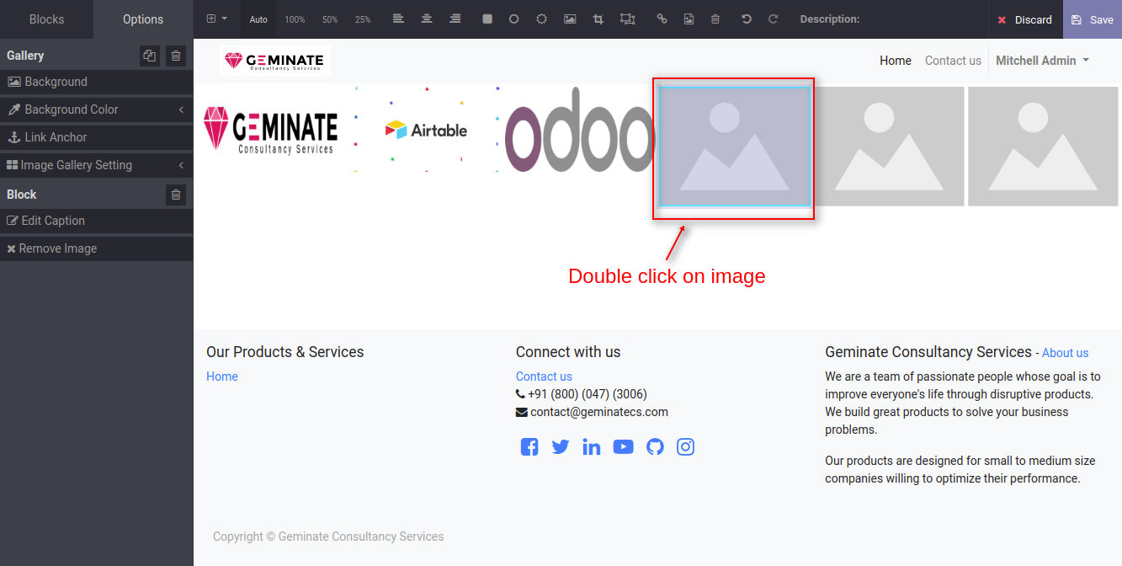Delete the Gallery using its trash icon
This screenshot has width=1122, height=566.
pyautogui.click(x=175, y=56)
